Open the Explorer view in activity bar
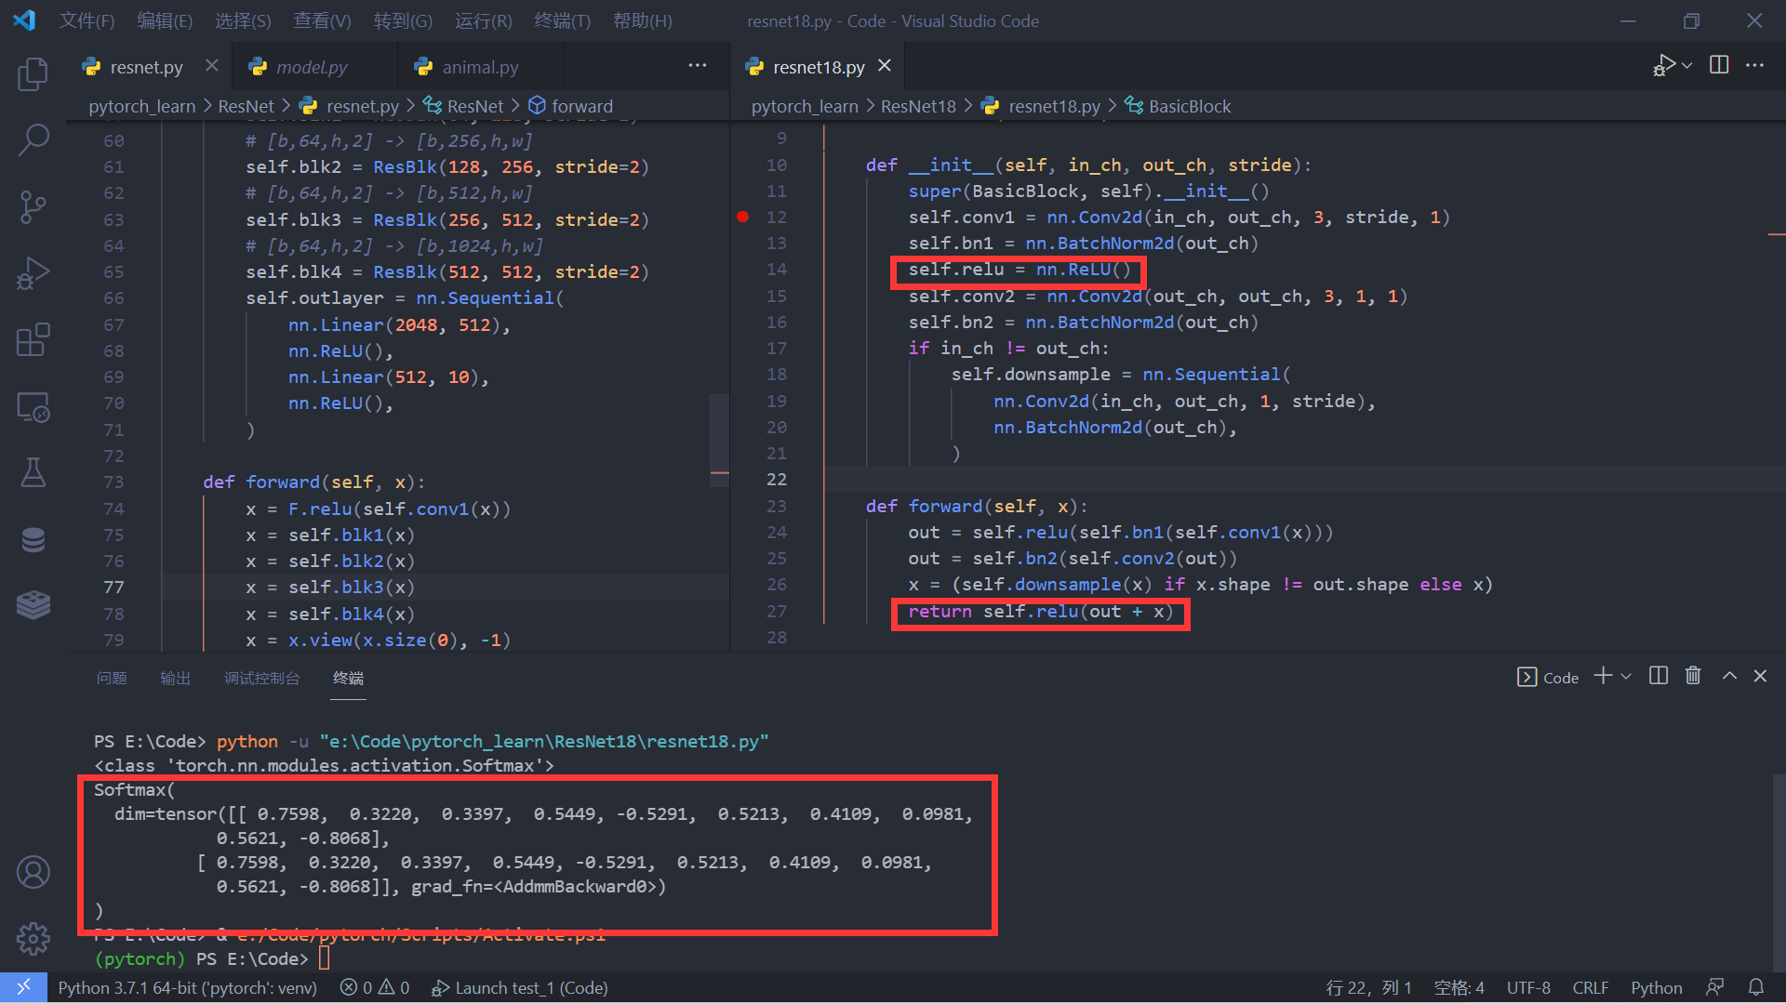 tap(33, 74)
